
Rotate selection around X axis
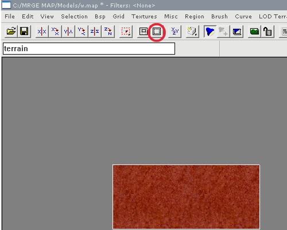(55, 31)
